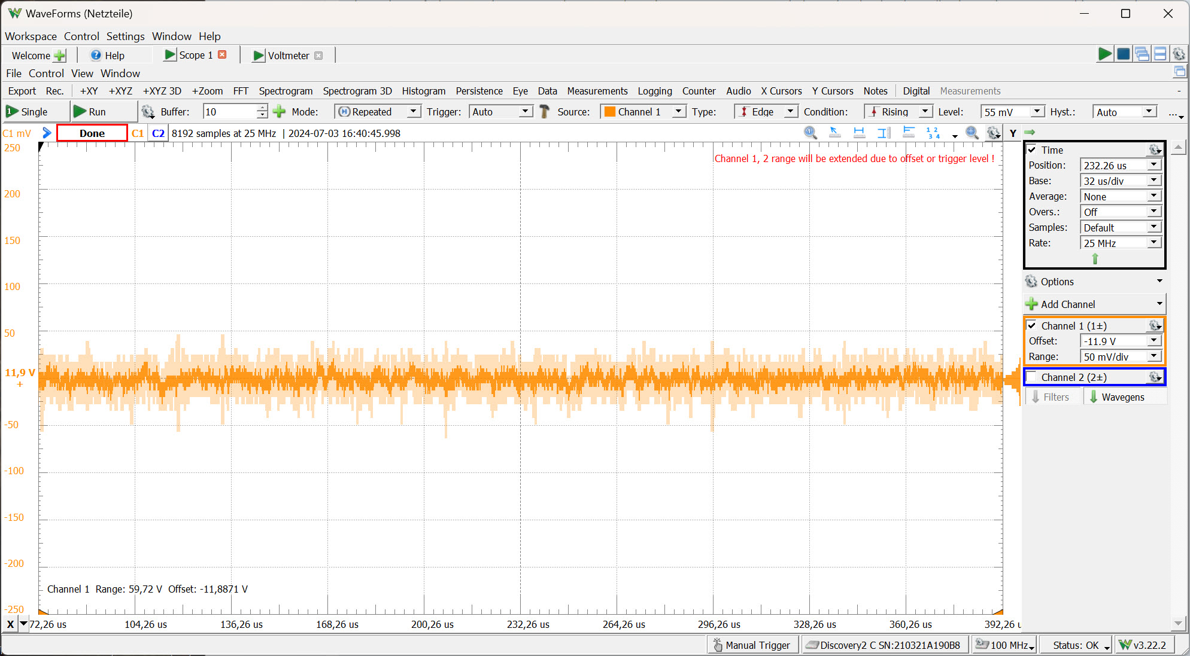Switch to the Voltmeter tab
1190x656 pixels.
pos(289,55)
